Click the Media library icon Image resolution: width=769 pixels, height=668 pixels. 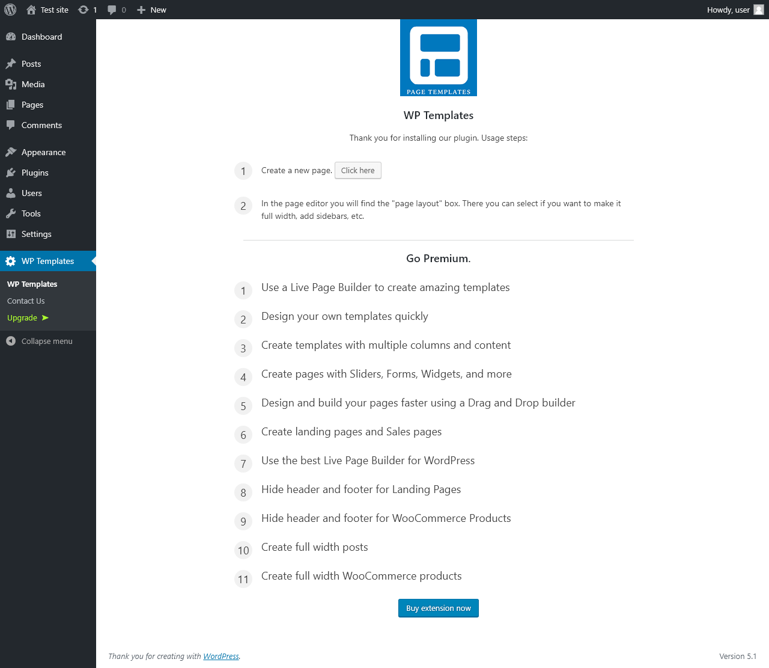(x=11, y=84)
